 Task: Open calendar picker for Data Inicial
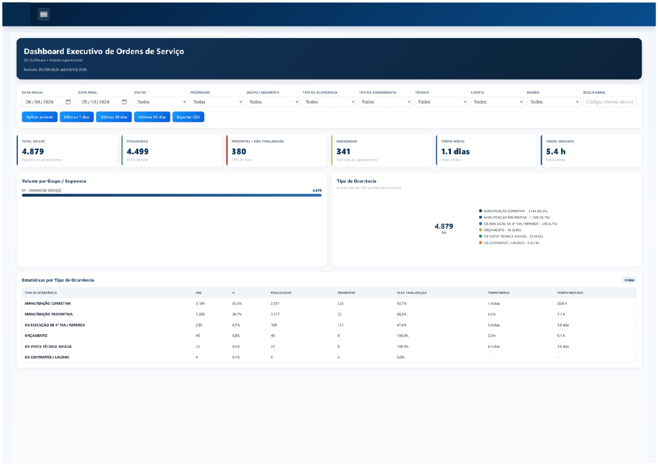click(x=68, y=102)
